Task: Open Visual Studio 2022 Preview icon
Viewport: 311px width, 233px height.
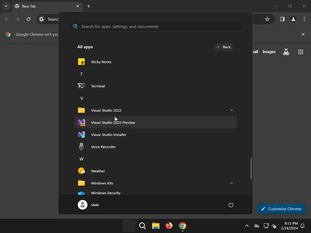Action: point(81,123)
